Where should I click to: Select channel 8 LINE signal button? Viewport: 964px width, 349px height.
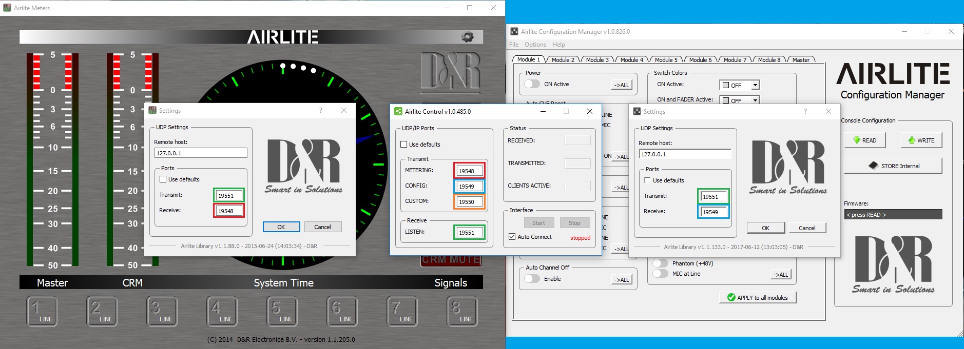click(462, 312)
